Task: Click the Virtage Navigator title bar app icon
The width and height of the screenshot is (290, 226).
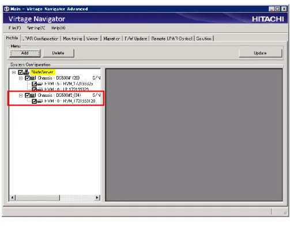Action: (x=7, y=9)
